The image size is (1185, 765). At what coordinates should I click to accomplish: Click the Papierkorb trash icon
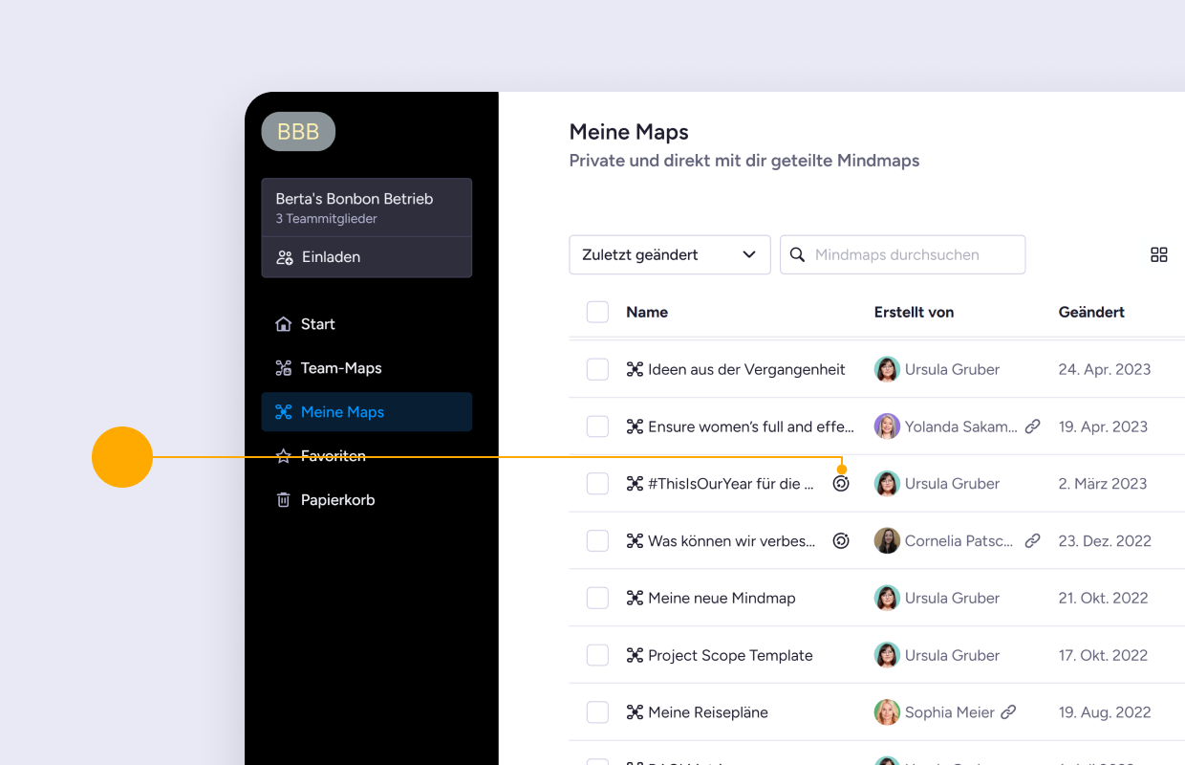click(x=283, y=500)
